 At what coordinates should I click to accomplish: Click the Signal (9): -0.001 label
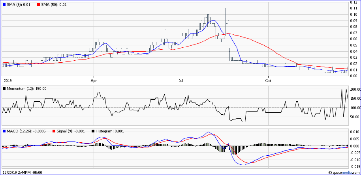[x=69, y=130]
